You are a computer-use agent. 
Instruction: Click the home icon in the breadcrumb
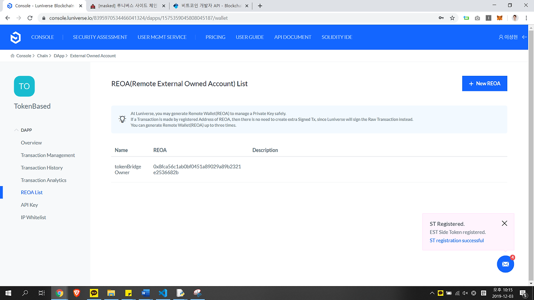tap(13, 56)
